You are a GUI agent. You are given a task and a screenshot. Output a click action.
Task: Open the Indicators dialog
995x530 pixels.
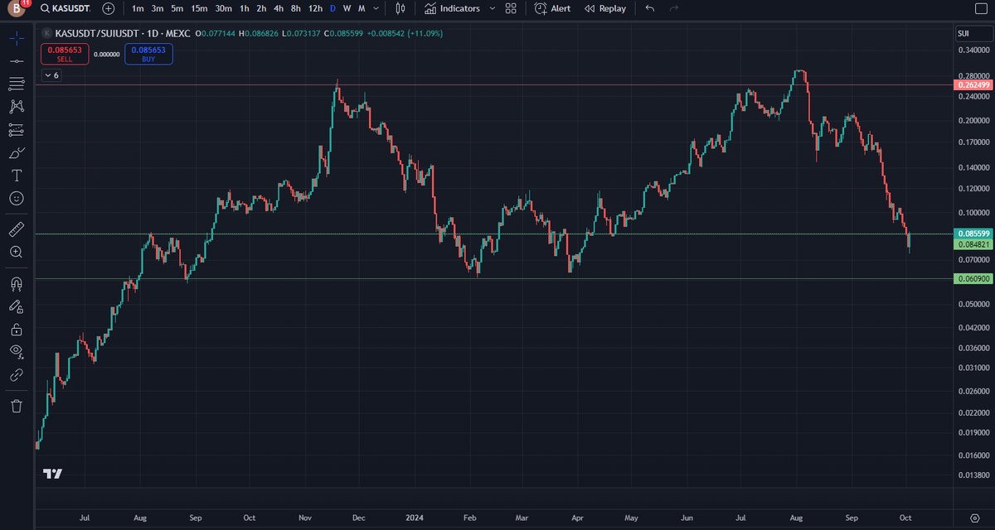click(452, 8)
